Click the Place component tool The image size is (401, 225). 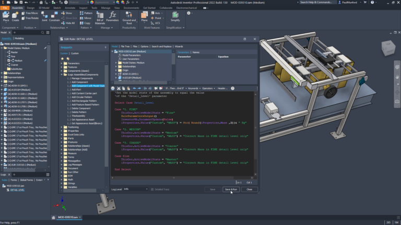6,17
